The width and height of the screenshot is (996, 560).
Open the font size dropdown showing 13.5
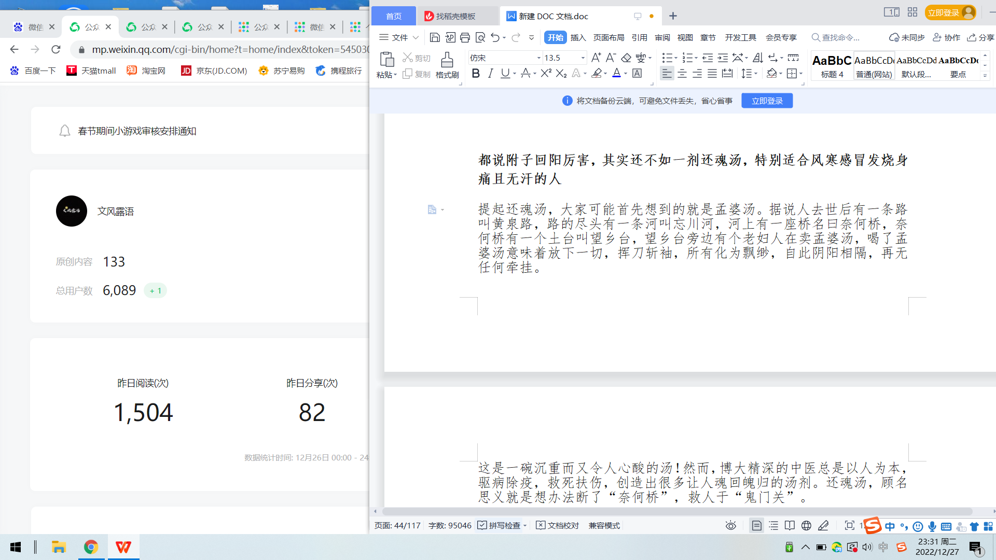tap(583, 58)
